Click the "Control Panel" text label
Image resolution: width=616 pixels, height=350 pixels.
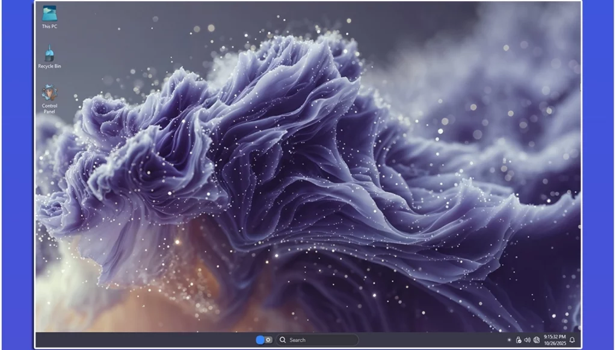(49, 108)
